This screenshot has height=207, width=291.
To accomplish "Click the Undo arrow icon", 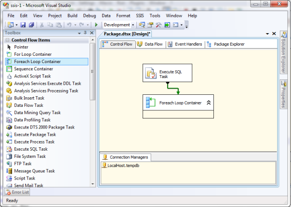I will (69, 25).
